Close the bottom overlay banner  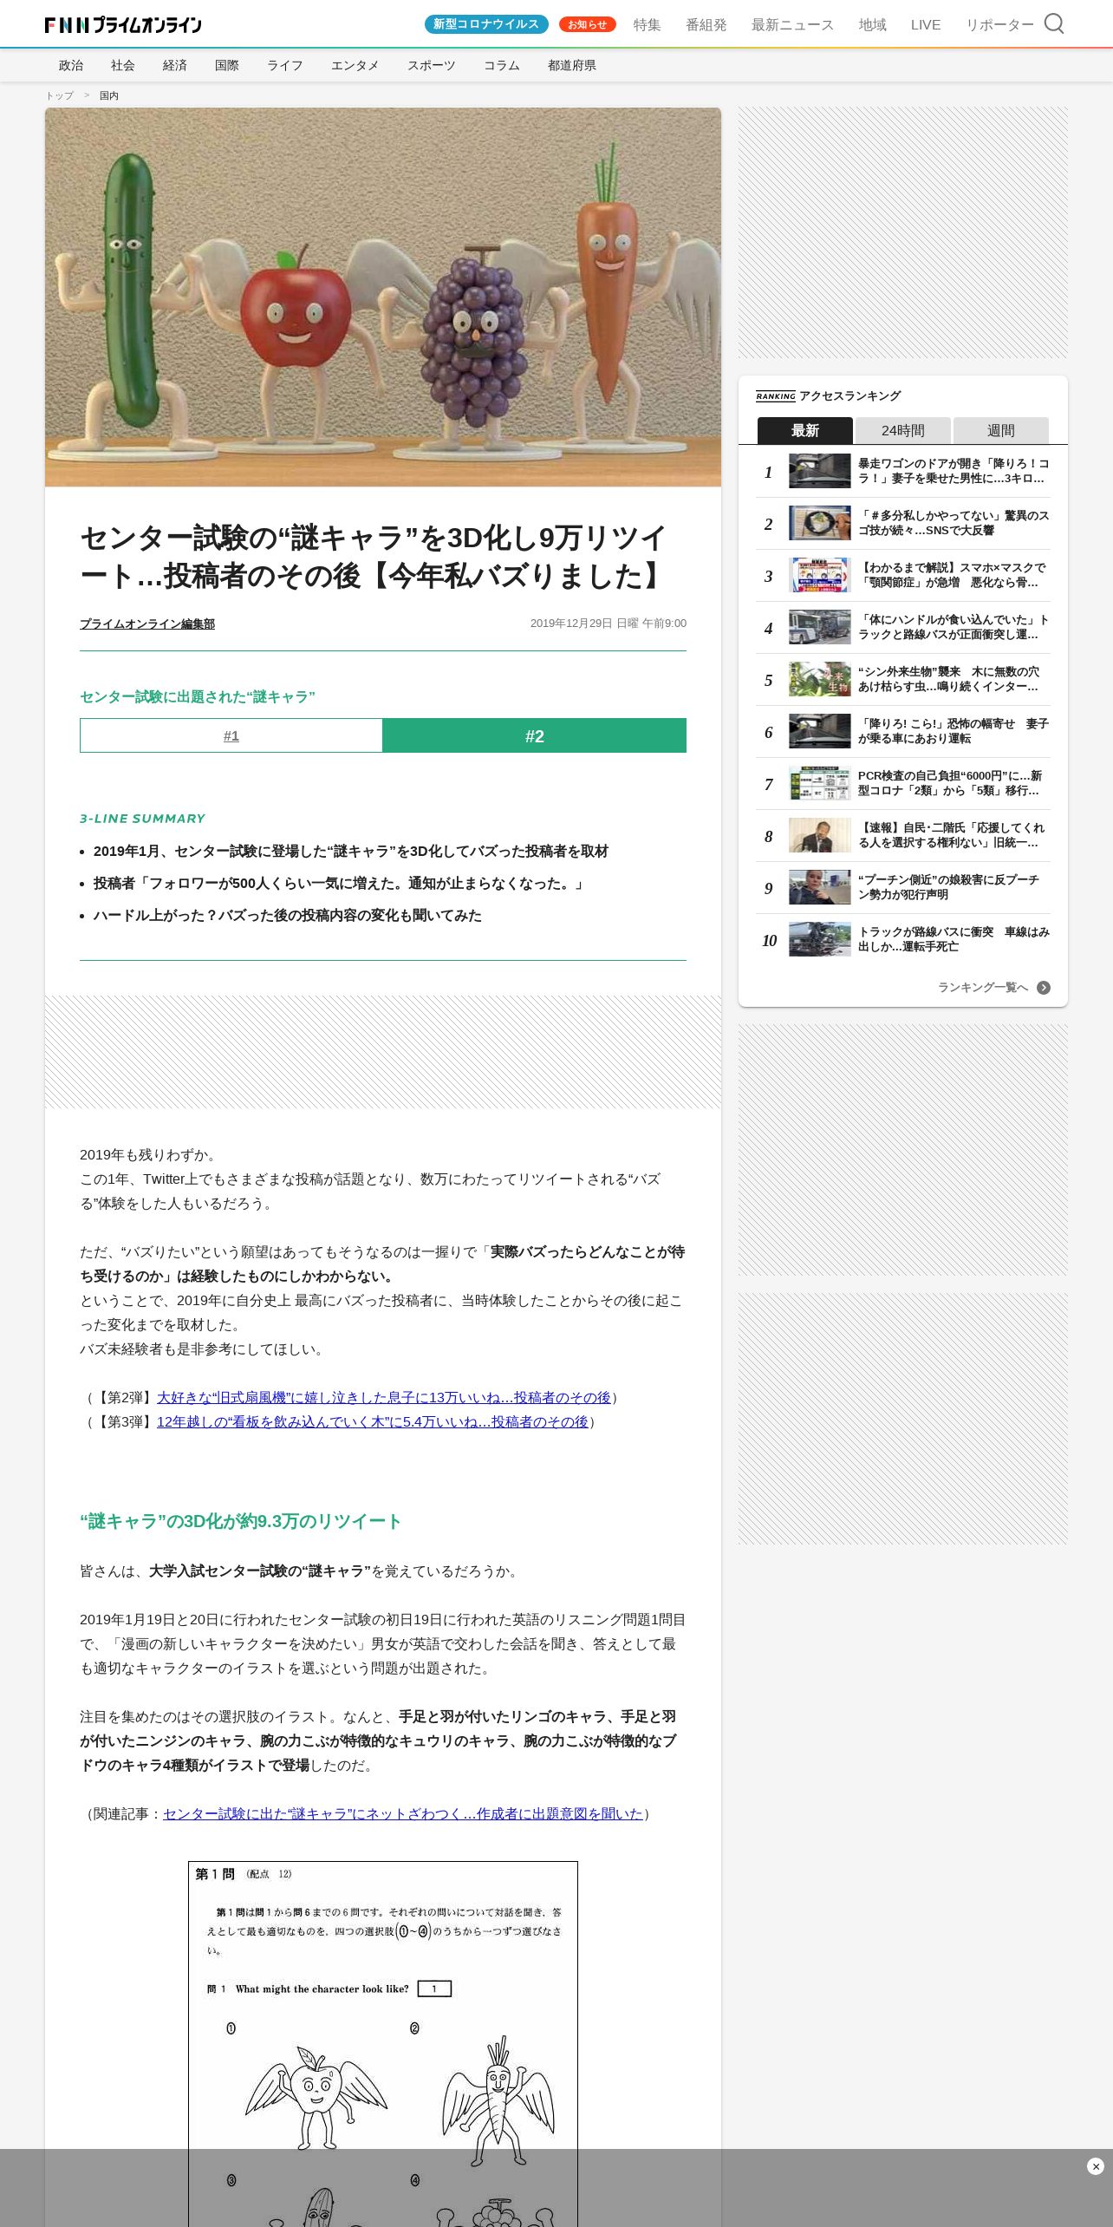pos(1095,2166)
